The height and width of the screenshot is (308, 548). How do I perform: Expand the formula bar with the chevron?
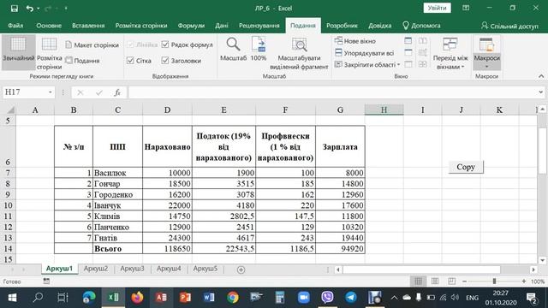540,92
